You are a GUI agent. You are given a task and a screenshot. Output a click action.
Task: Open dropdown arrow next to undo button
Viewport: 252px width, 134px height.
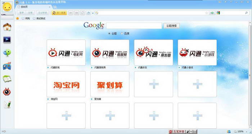93,13
